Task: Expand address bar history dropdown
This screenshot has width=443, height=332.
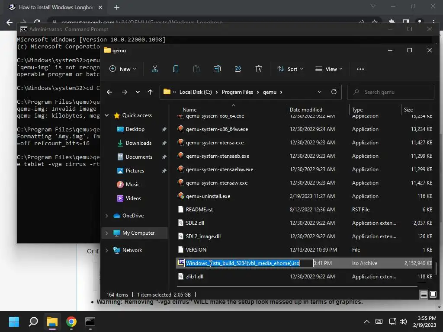Action: [320, 92]
